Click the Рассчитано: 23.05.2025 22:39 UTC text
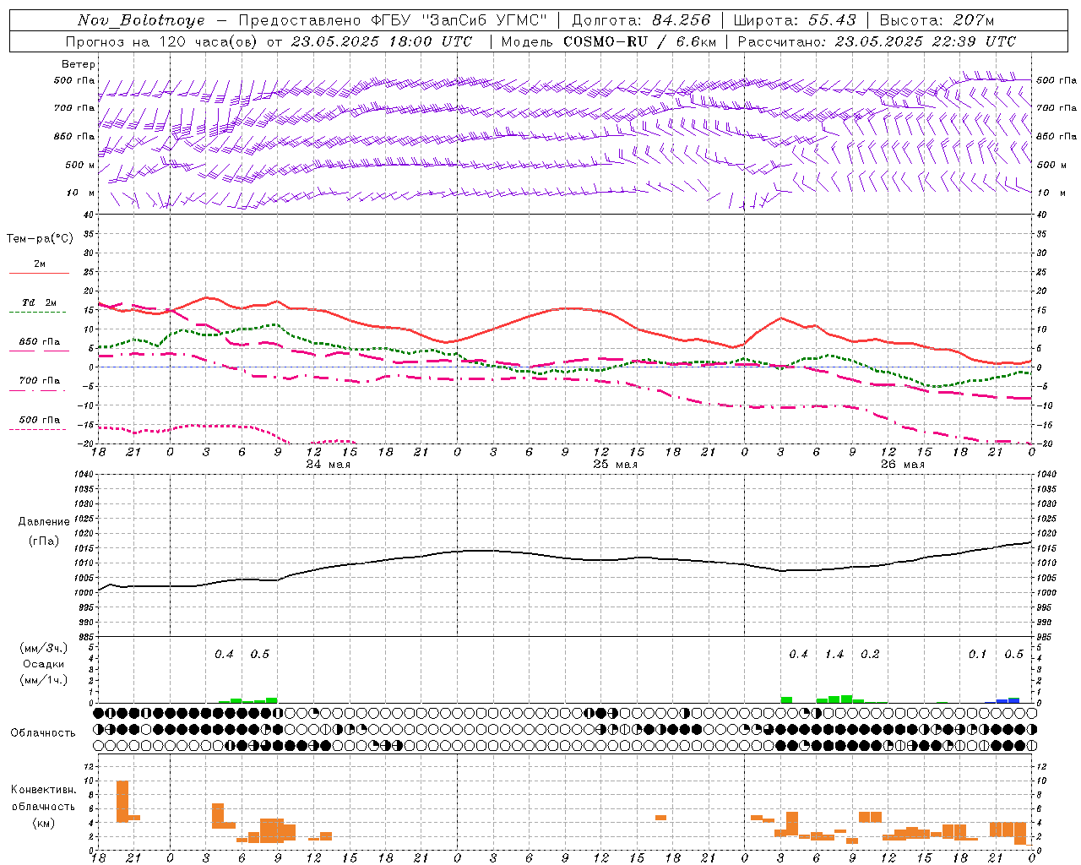The width and height of the screenshot is (1081, 865). (x=877, y=41)
